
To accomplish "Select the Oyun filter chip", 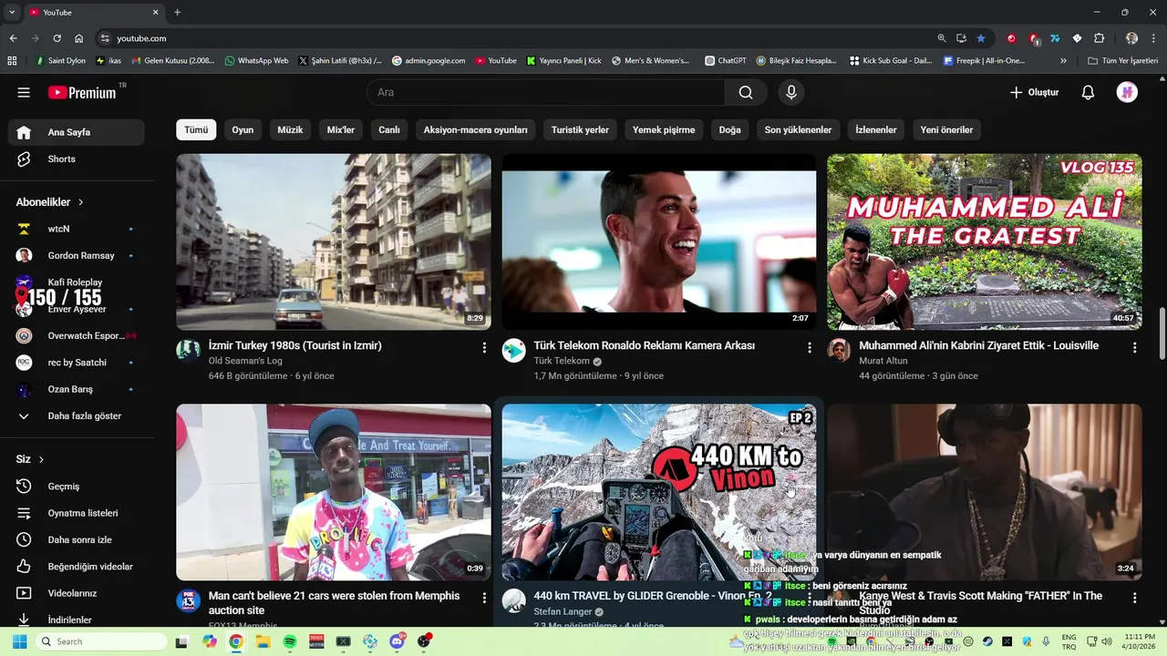I will click(243, 129).
